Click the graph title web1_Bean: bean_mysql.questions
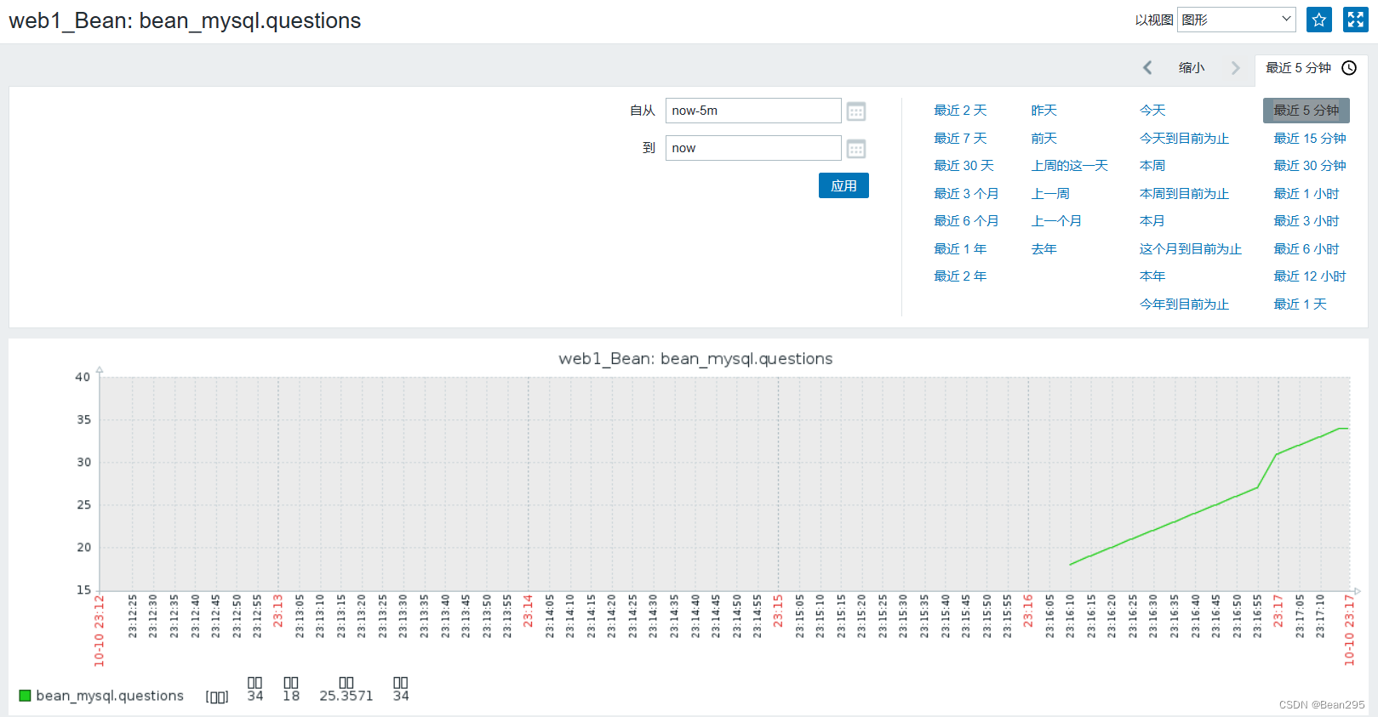The width and height of the screenshot is (1378, 717). pyautogui.click(x=695, y=359)
